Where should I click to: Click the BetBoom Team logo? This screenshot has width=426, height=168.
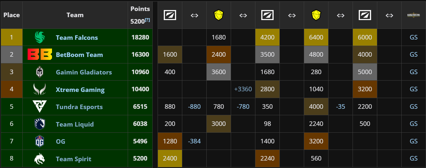pyautogui.click(x=40, y=55)
